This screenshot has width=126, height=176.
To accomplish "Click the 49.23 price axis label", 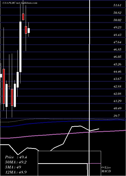I will click(x=117, y=27).
